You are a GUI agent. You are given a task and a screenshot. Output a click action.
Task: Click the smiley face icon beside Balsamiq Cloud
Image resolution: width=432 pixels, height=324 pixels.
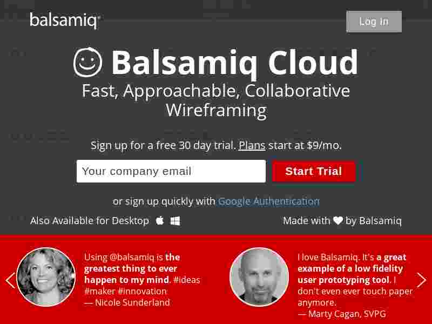88,62
